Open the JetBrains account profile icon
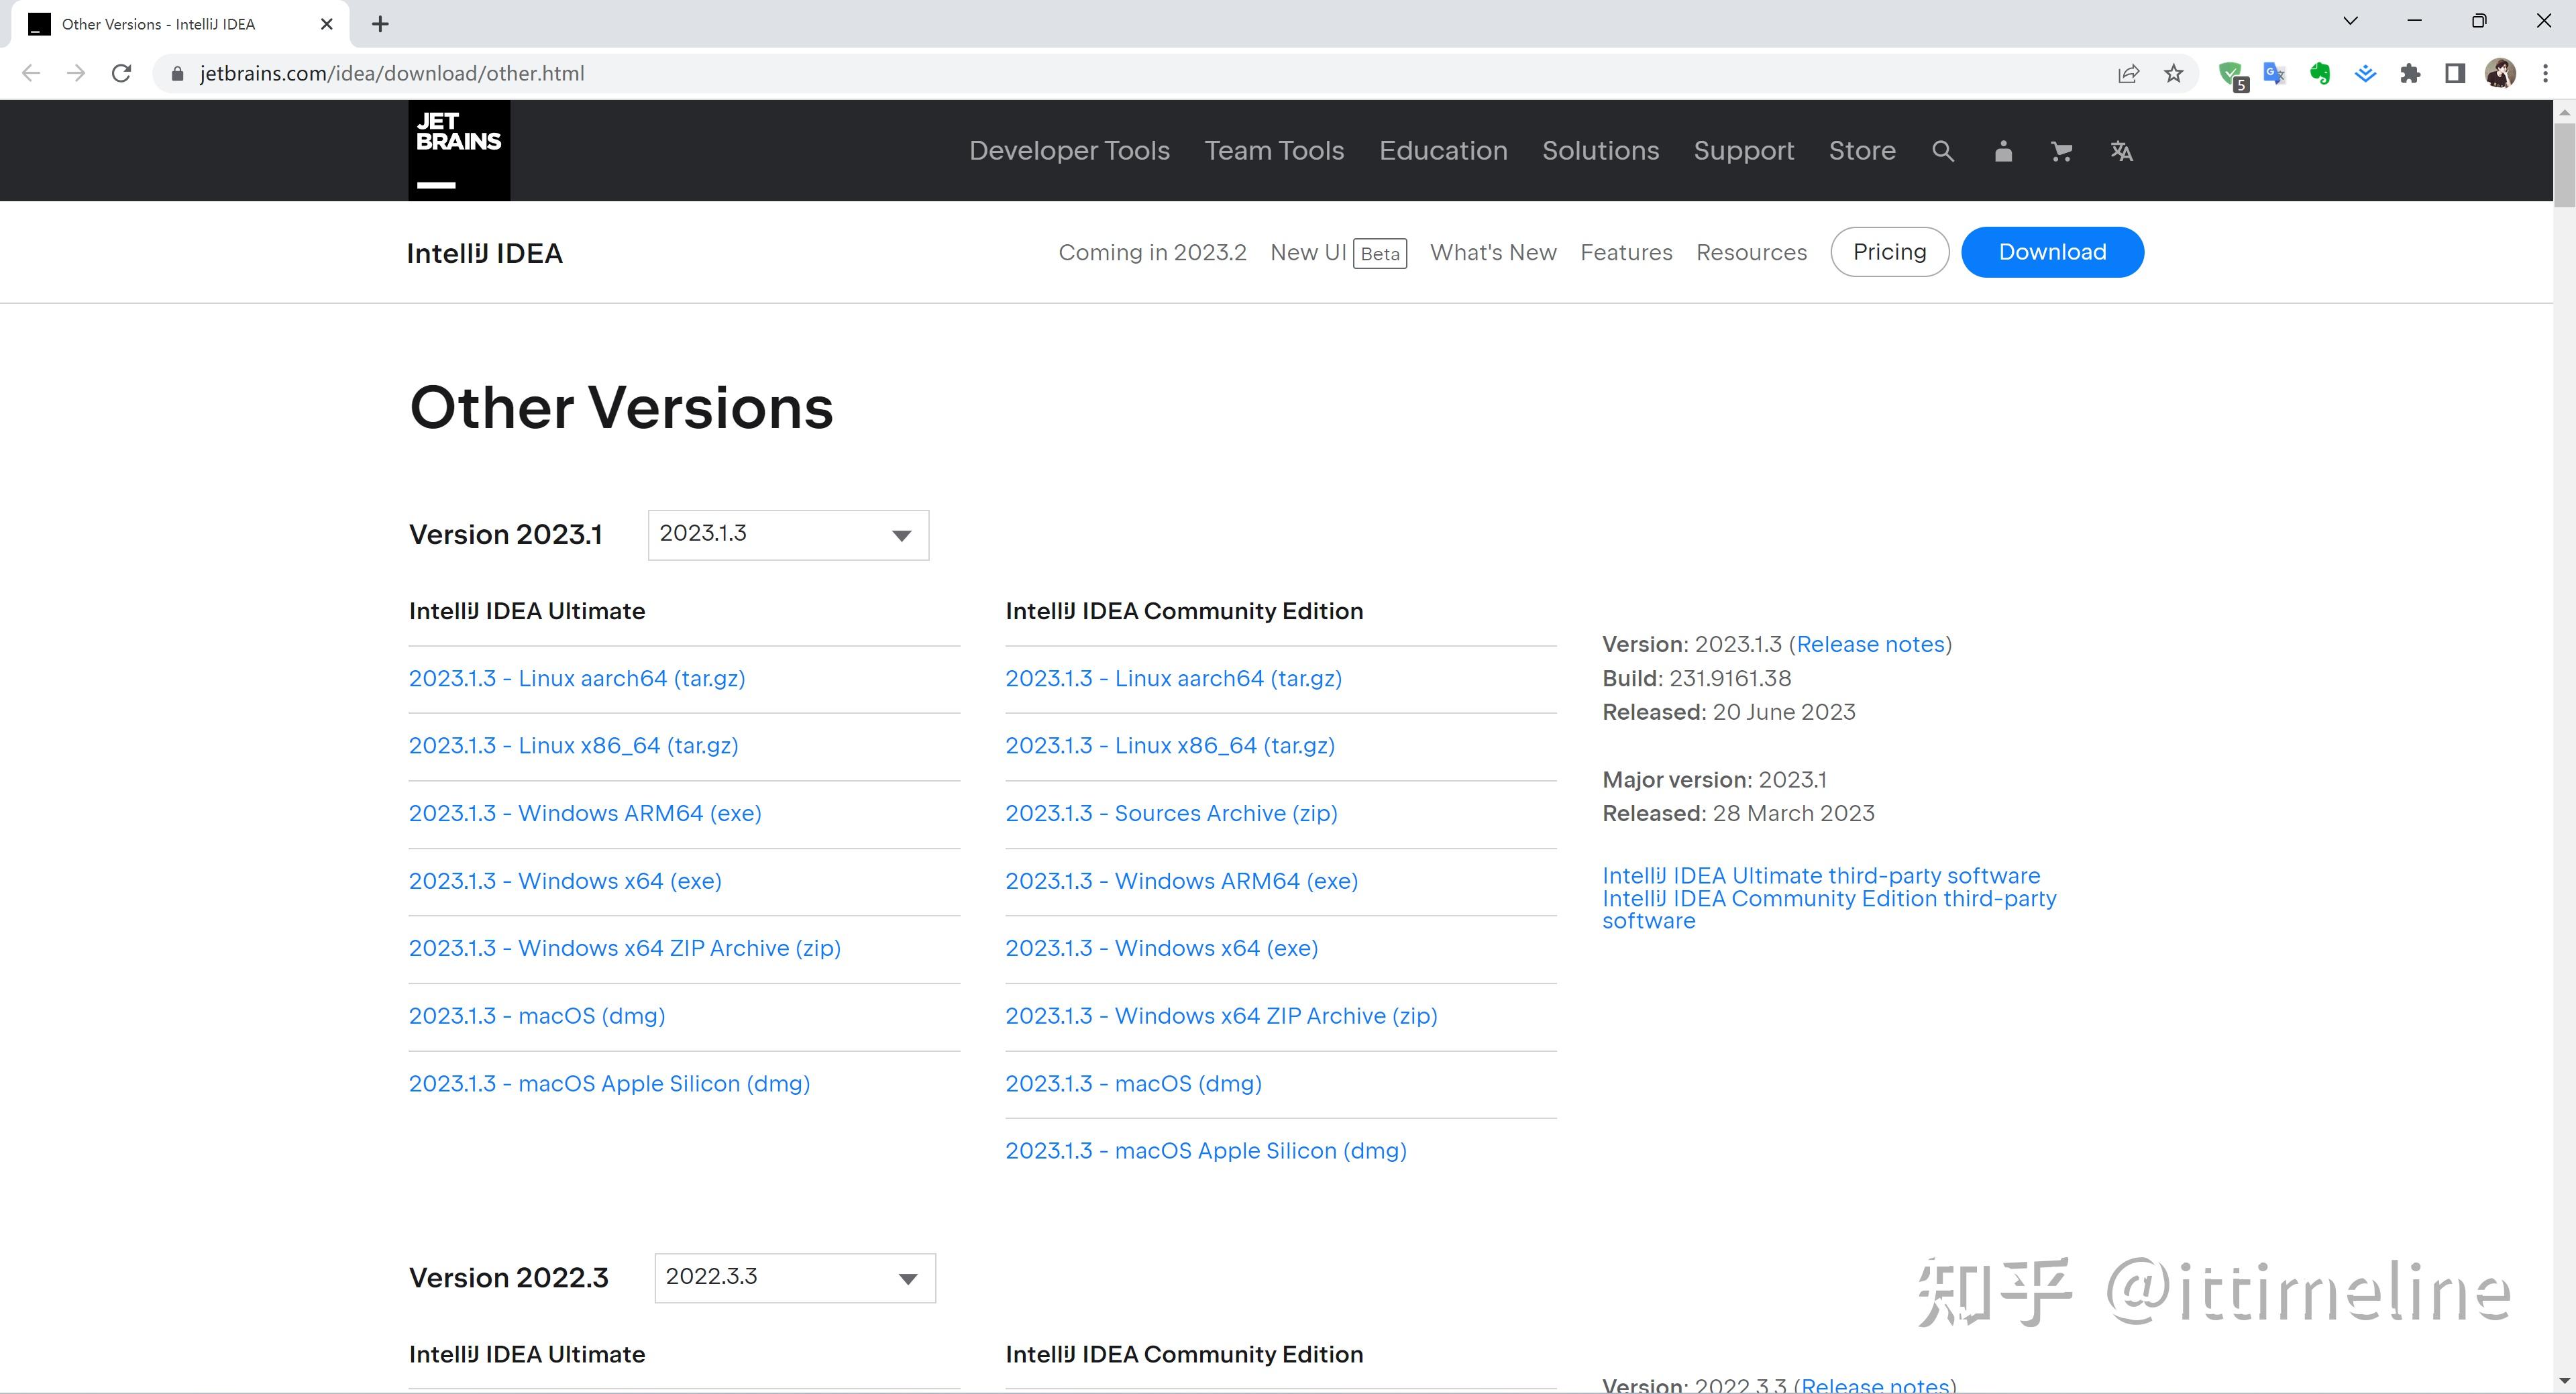The height and width of the screenshot is (1394, 2576). click(x=2003, y=150)
